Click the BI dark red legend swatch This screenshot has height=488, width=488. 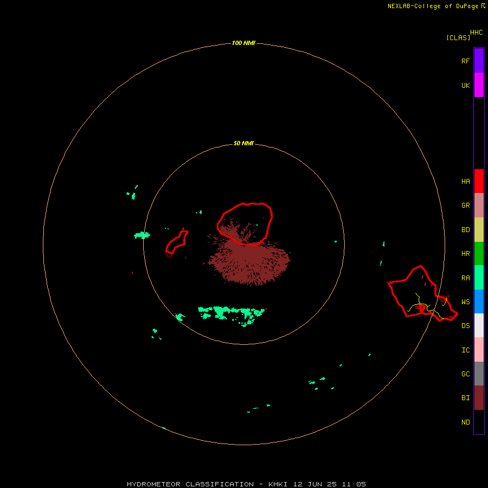[x=479, y=398]
